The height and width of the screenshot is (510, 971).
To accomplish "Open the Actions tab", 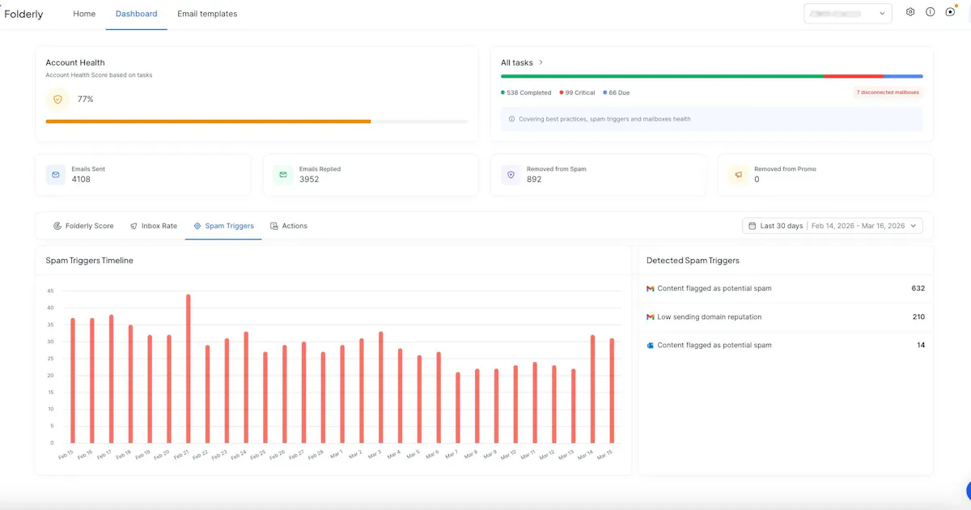I will click(289, 226).
